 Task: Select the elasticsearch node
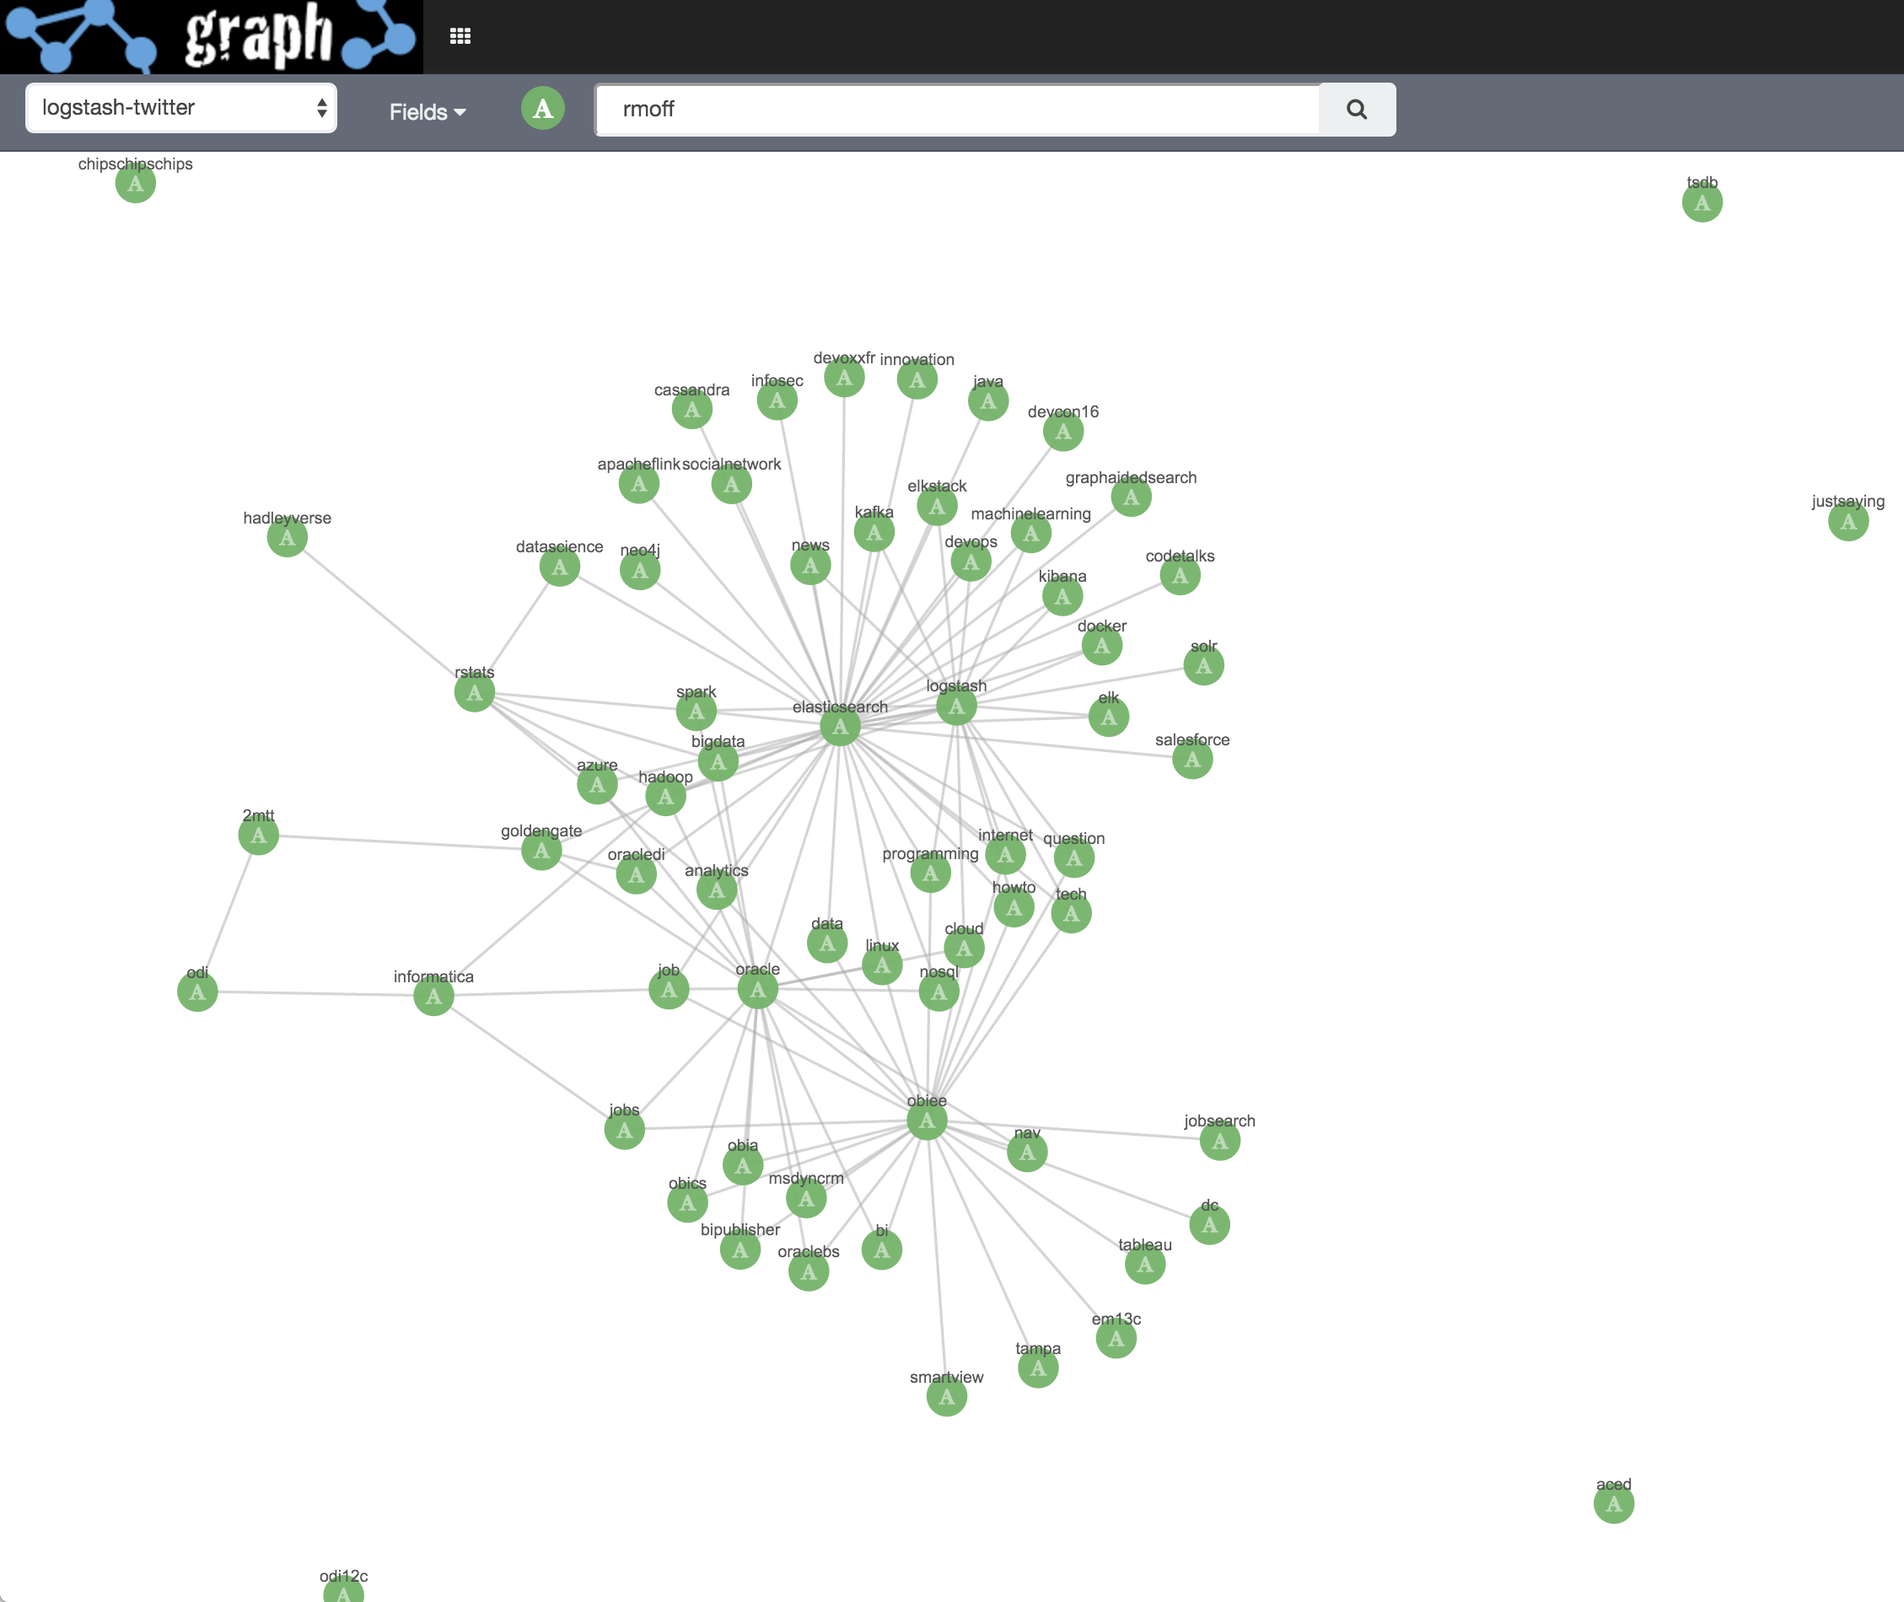pos(840,727)
